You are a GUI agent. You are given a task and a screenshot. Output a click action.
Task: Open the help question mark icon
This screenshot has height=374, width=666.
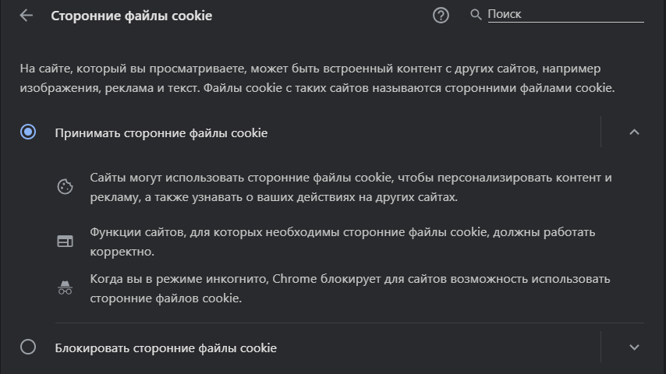coord(441,15)
